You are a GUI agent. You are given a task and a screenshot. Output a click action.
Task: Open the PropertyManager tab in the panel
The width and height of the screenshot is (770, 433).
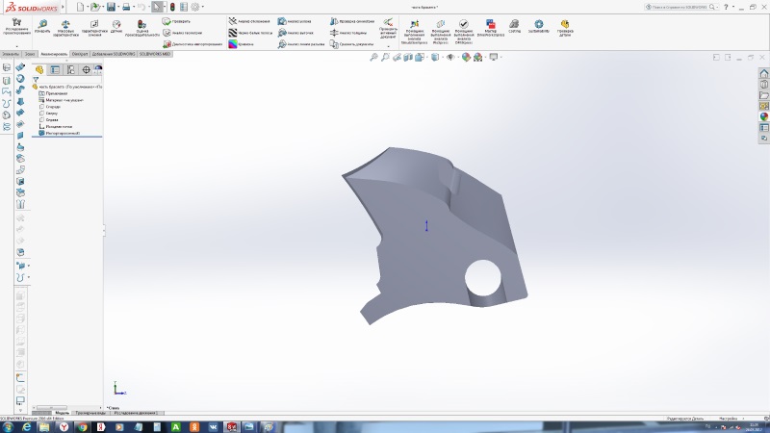pos(55,69)
